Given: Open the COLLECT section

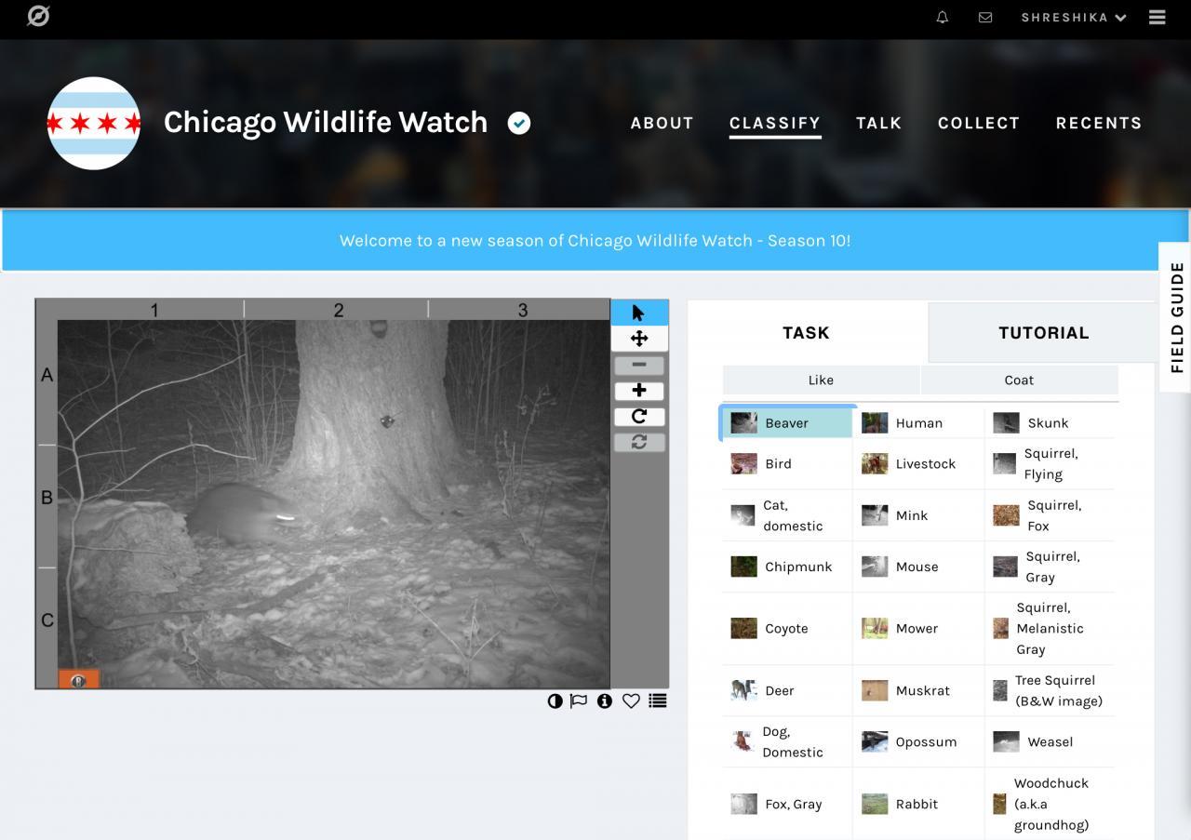Looking at the screenshot, I should point(979,123).
